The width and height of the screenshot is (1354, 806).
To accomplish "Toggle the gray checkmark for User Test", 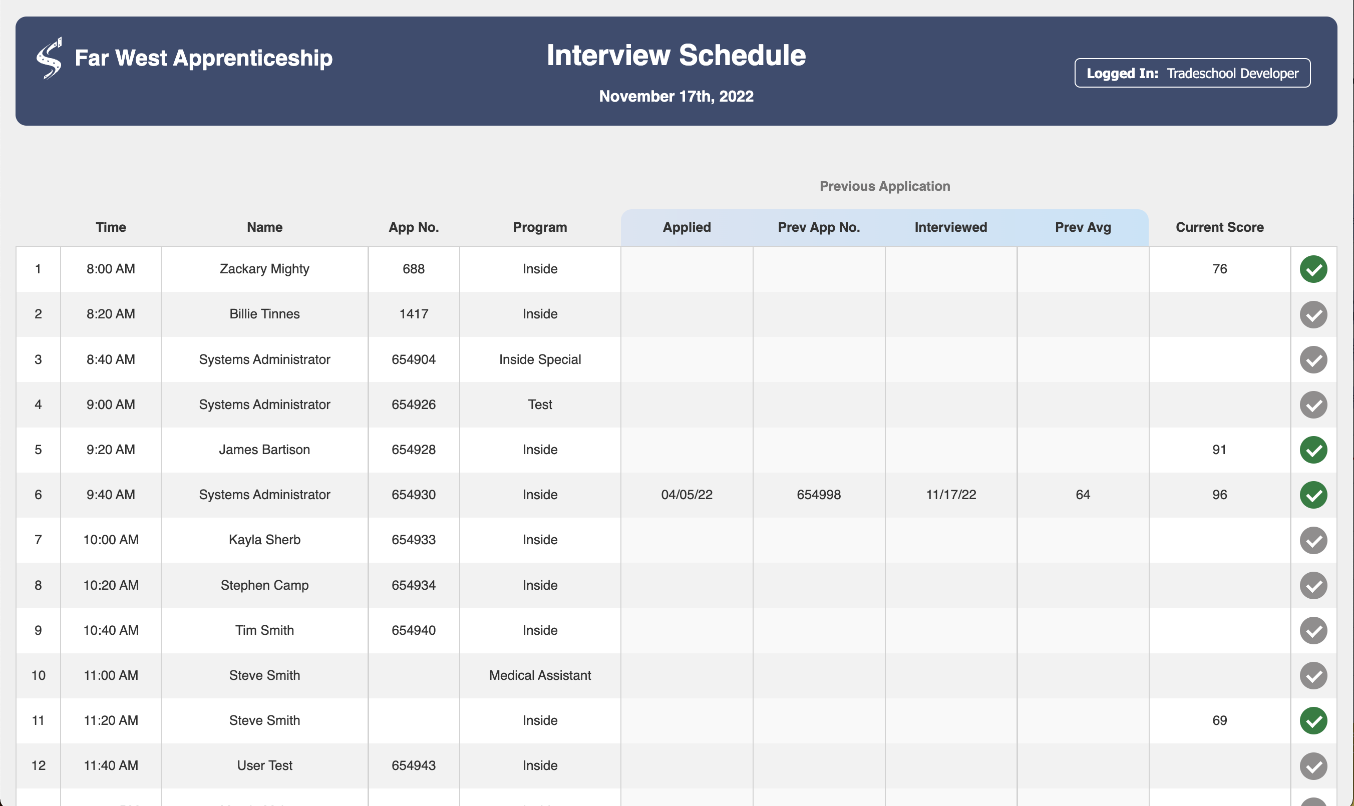I will (x=1313, y=766).
